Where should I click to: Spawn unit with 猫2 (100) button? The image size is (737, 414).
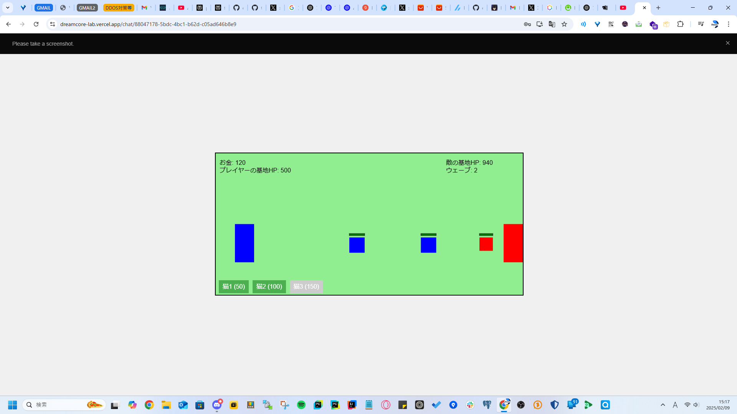[x=269, y=286]
